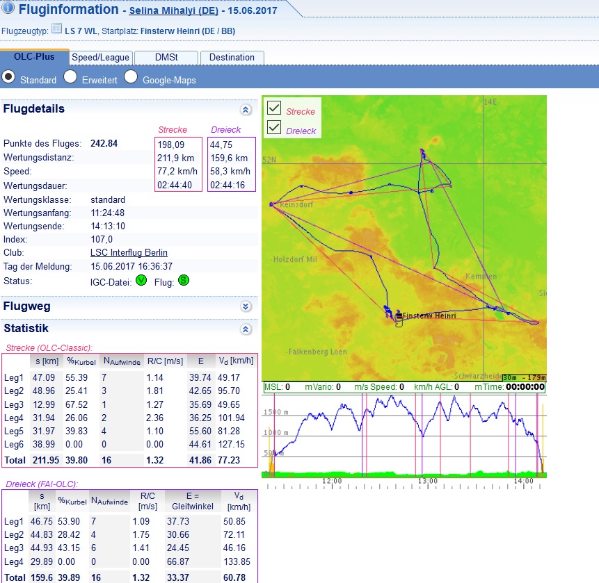
Task: Open the LSC Interflug Berlin club link
Action: tap(129, 253)
